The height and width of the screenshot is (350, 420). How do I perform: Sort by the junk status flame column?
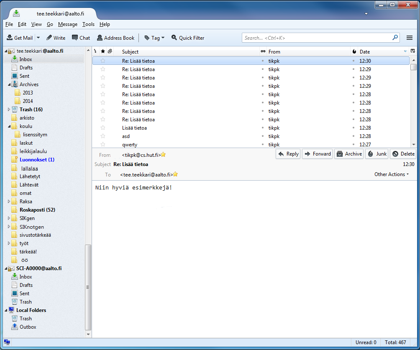[x=354, y=51]
